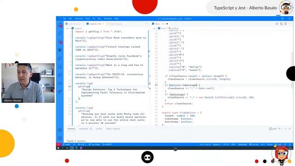Change line ending via CRLF status item
This screenshot has width=295, height=166.
click(x=233, y=144)
